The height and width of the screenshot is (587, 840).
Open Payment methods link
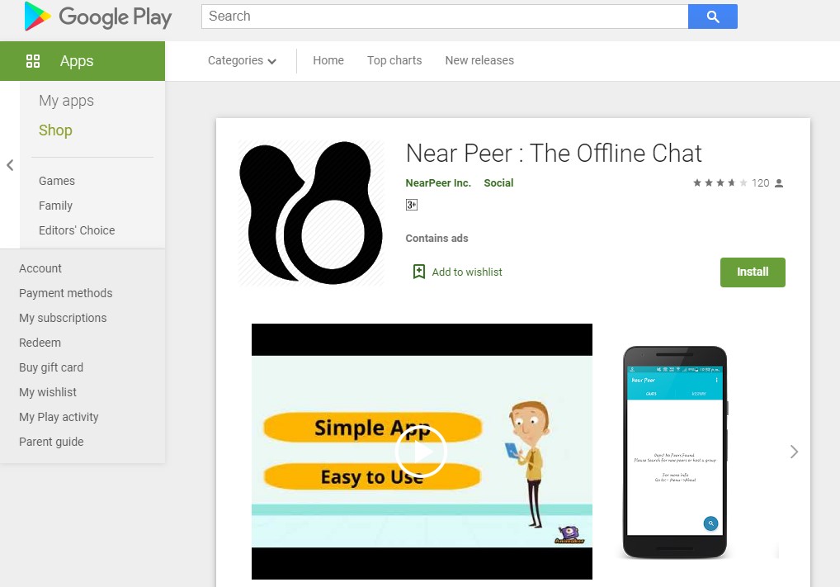66,293
